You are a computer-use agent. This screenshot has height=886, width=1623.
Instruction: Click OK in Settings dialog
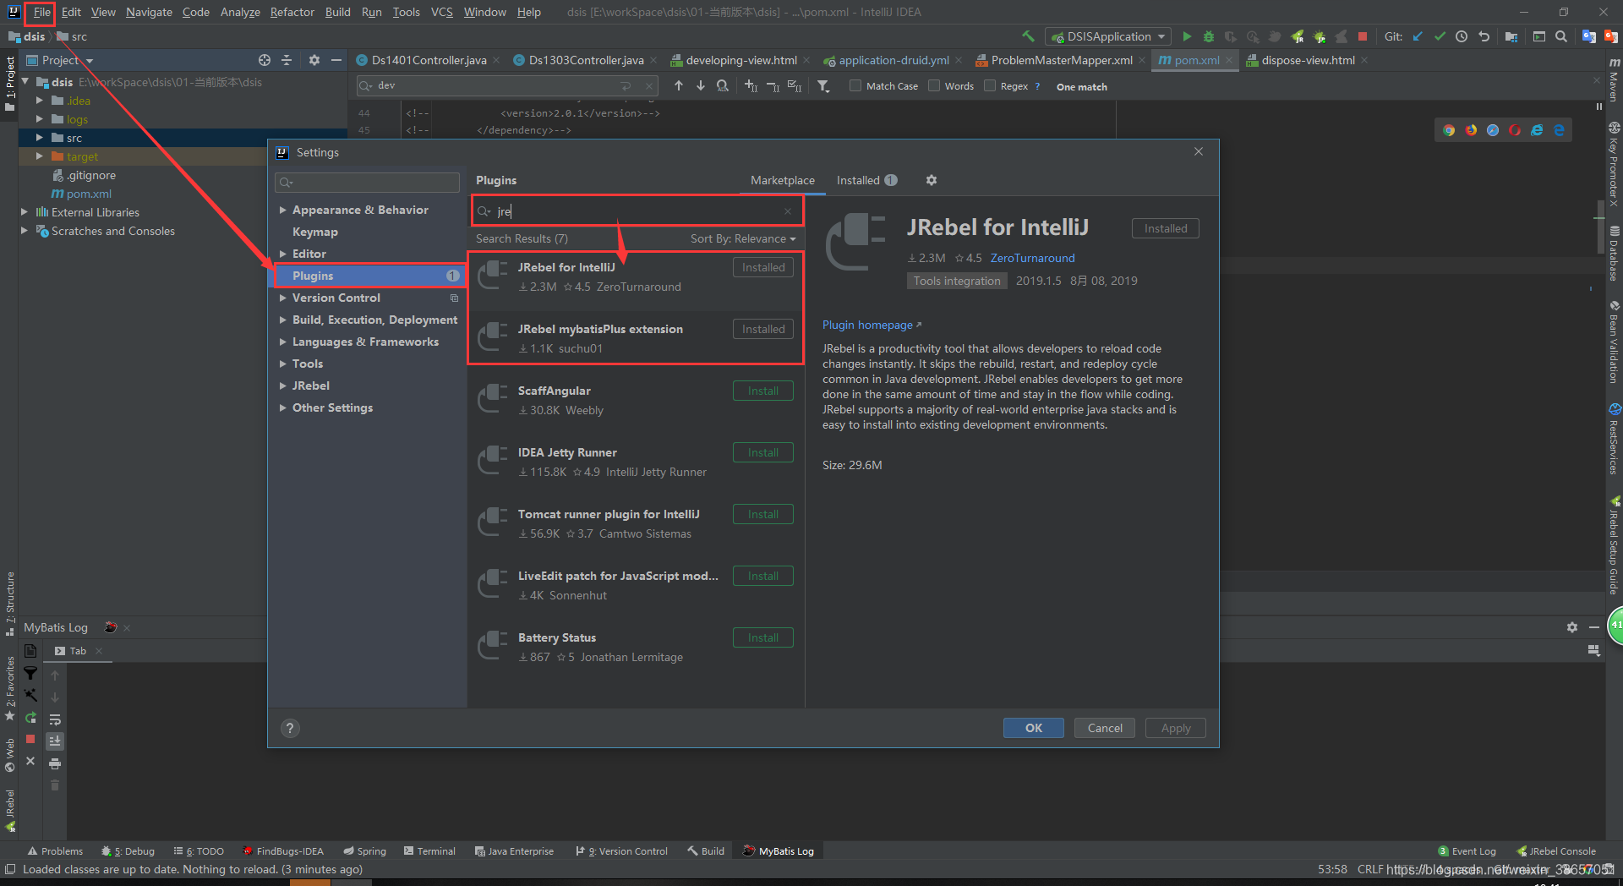(1033, 728)
